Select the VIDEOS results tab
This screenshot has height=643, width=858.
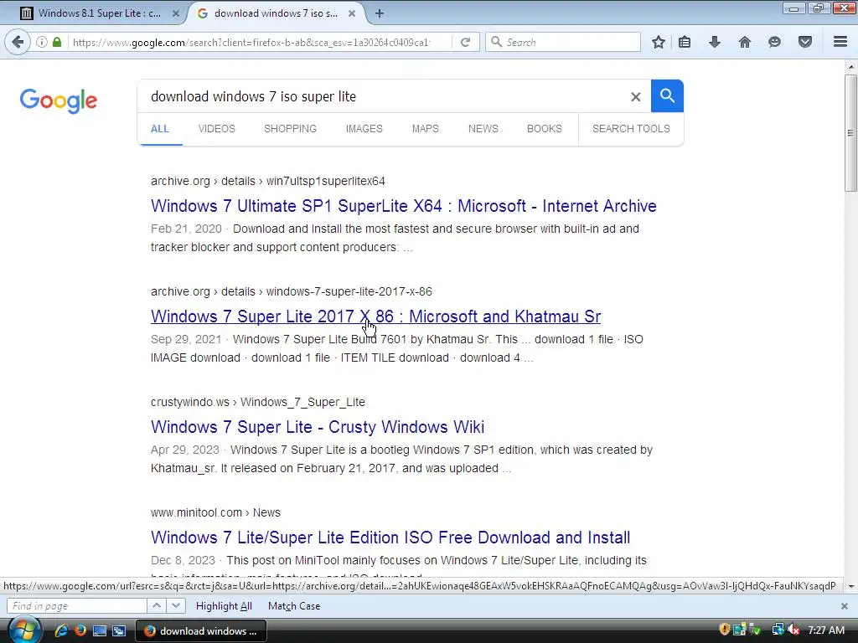217,128
